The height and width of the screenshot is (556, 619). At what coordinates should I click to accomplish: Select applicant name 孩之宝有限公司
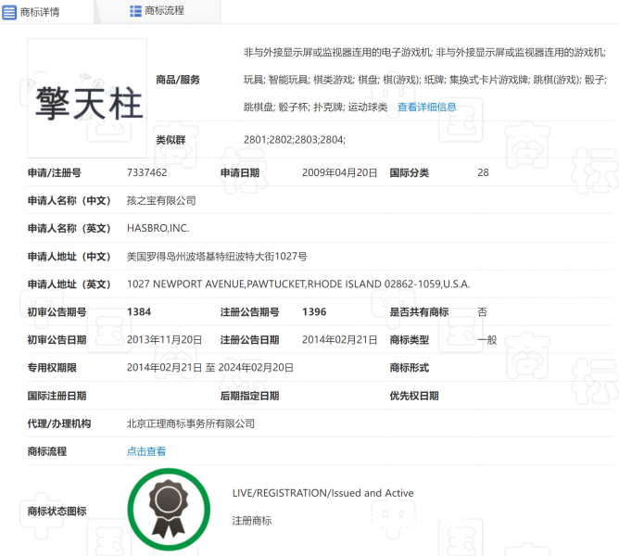tap(161, 200)
